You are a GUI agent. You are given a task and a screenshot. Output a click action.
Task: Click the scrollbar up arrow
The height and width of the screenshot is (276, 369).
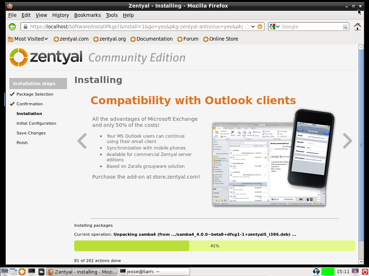[x=361, y=47]
